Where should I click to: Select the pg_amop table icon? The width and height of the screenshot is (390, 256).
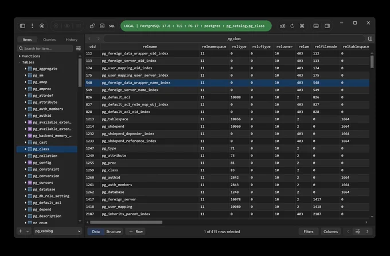click(x=30, y=82)
